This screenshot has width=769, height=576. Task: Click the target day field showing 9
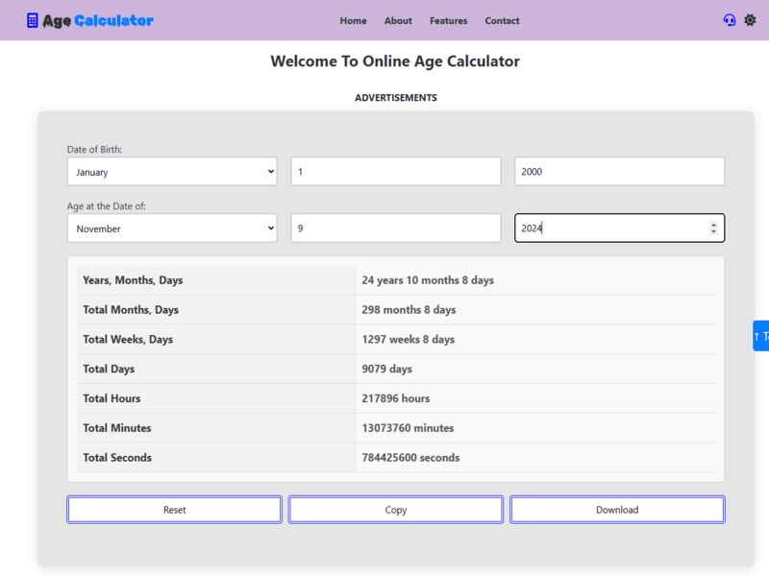point(395,228)
